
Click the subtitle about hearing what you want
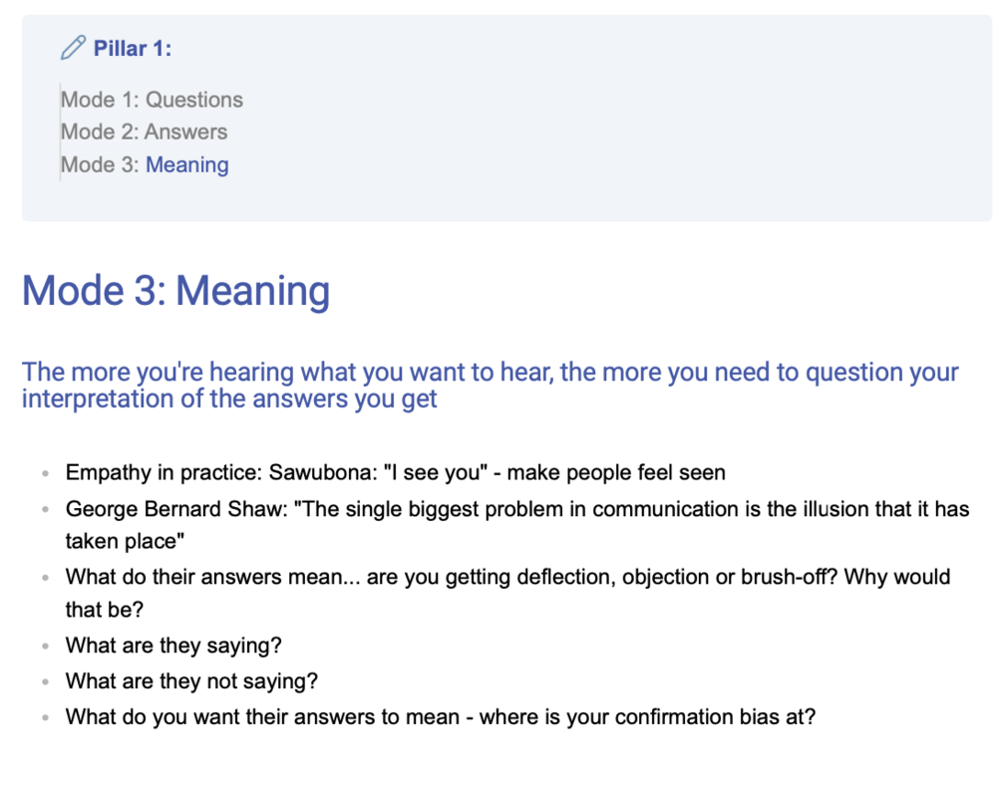point(491,385)
